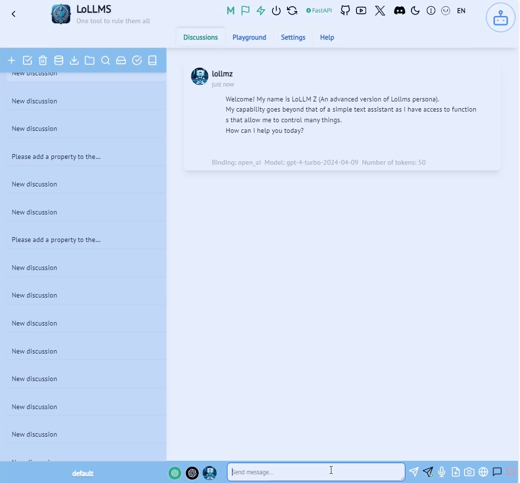
Task: Click the lollmz sender name
Action: pos(222,74)
